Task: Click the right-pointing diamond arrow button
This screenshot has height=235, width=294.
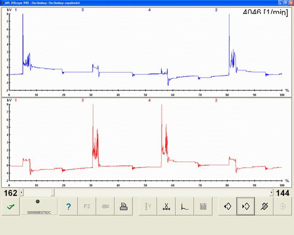Action: pyautogui.click(x=245, y=207)
